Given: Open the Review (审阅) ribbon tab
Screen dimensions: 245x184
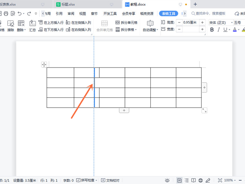Looking at the screenshot, I should 71,13.
